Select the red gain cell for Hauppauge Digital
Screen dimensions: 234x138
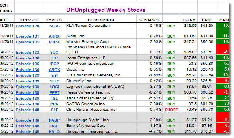(223, 117)
